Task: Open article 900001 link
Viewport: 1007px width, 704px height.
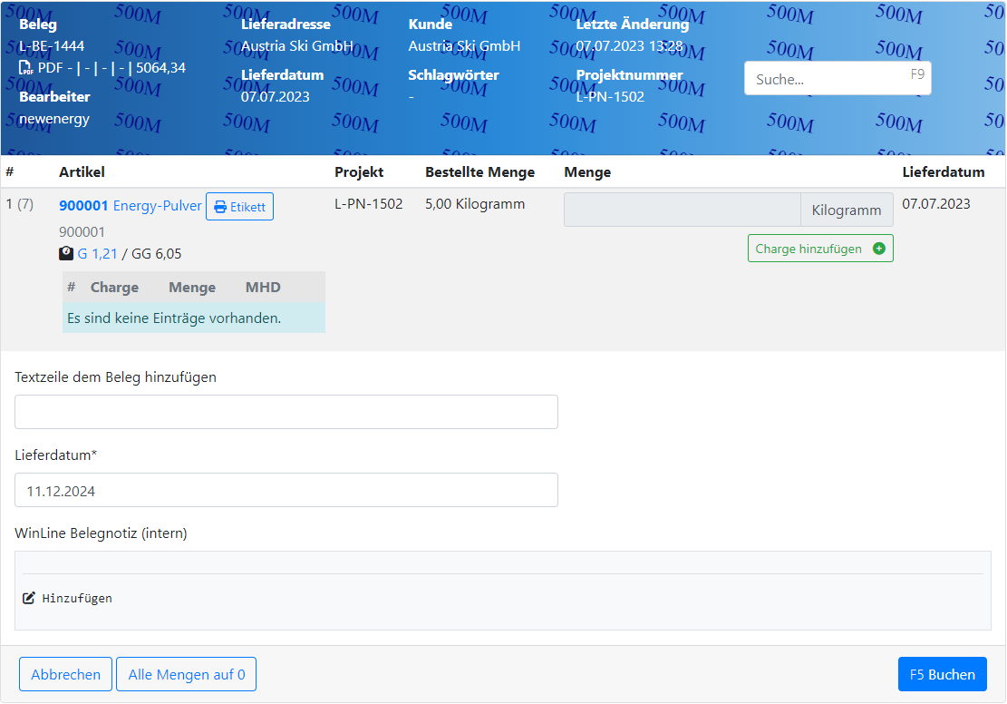Action: pyautogui.click(x=83, y=206)
